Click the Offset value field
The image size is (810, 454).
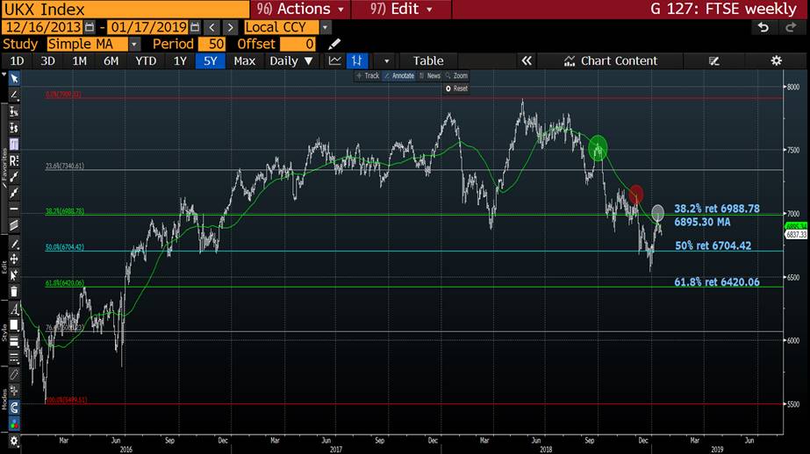tap(297, 44)
